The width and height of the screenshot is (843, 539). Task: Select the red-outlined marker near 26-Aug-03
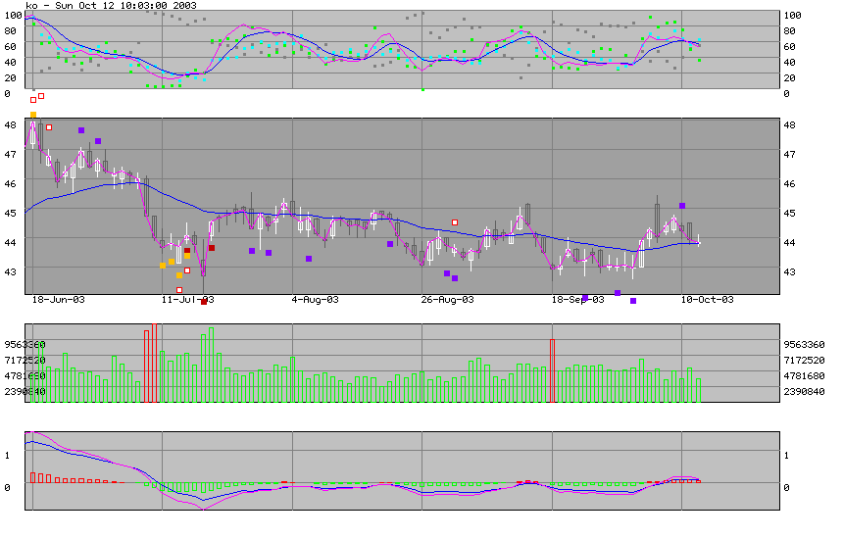tap(455, 222)
